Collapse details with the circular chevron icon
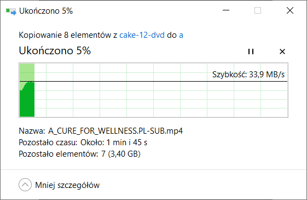307x200 pixels. coord(25,185)
